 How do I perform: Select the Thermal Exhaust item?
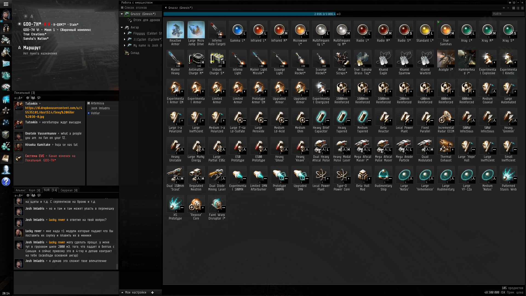coord(446,150)
